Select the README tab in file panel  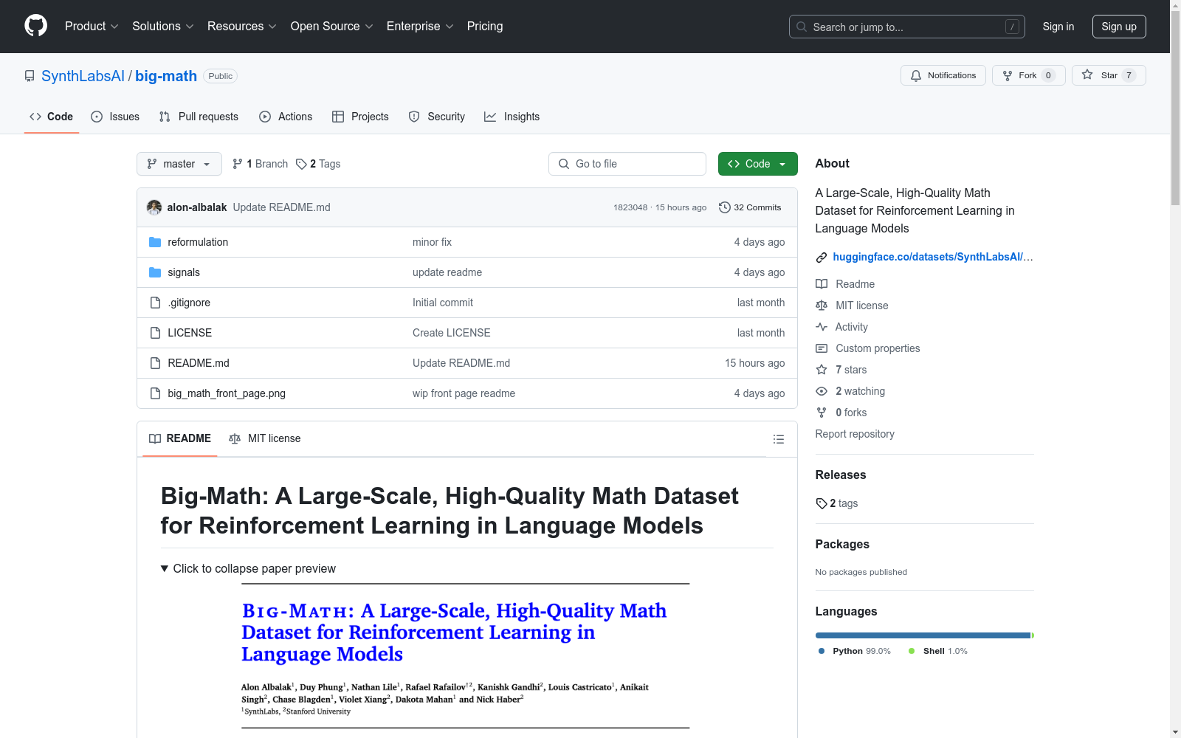180,438
